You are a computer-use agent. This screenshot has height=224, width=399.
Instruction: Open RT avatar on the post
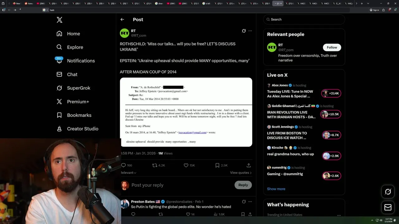(x=125, y=33)
